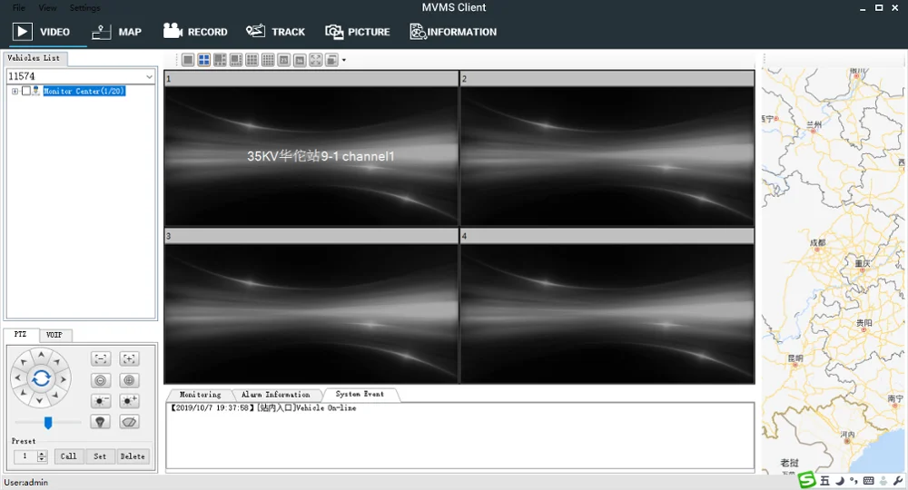Open the VIDEO section

pos(41,32)
